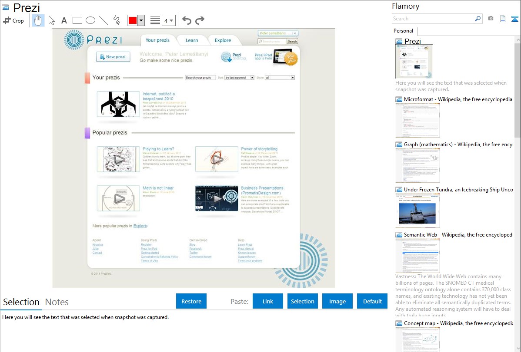Click icon beside Graph (mathematics) entry
The width and height of the screenshot is (521, 352).
pos(399,145)
